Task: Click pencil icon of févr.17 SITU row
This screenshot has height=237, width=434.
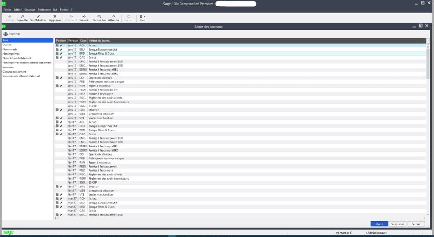Action: (61, 186)
